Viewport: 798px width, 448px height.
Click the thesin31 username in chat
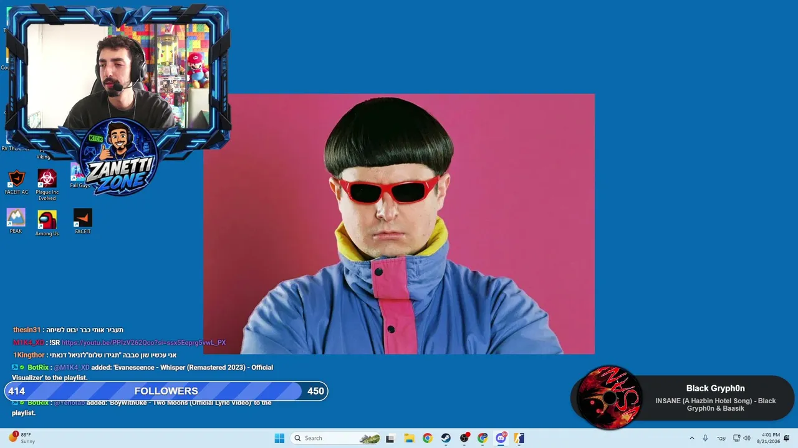pyautogui.click(x=27, y=330)
